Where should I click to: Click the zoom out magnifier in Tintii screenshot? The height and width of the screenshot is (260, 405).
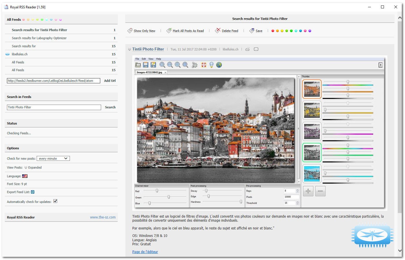(170, 65)
